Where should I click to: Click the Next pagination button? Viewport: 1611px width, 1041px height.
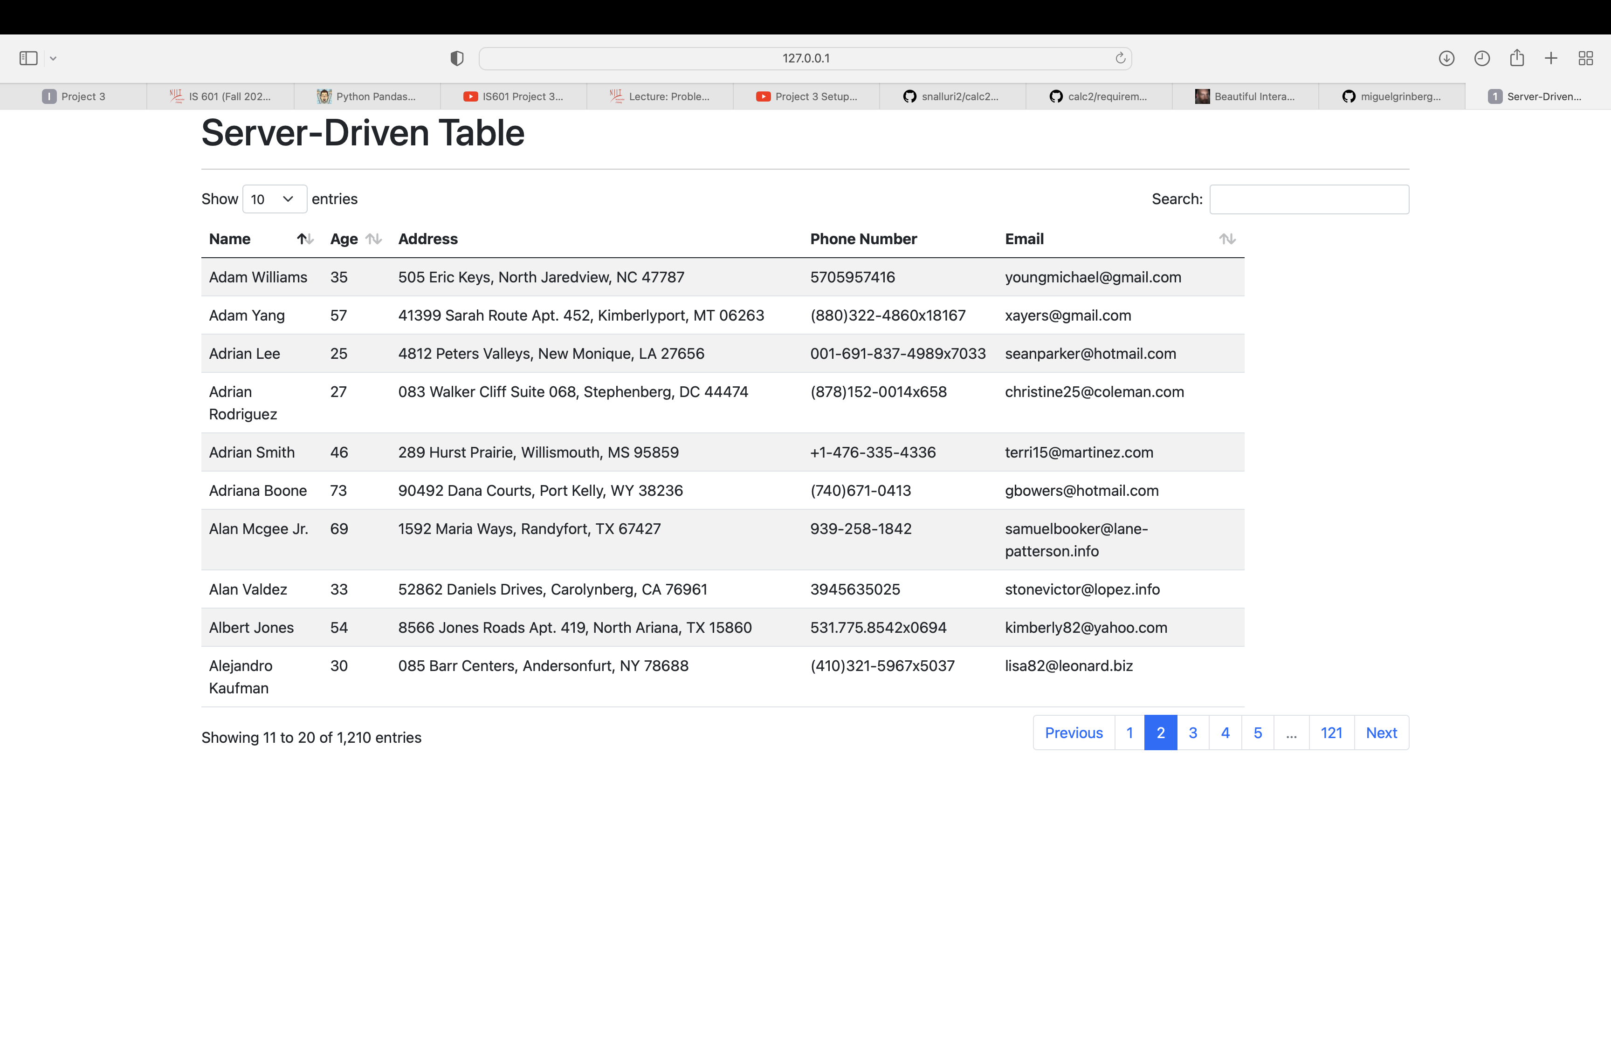(x=1381, y=732)
